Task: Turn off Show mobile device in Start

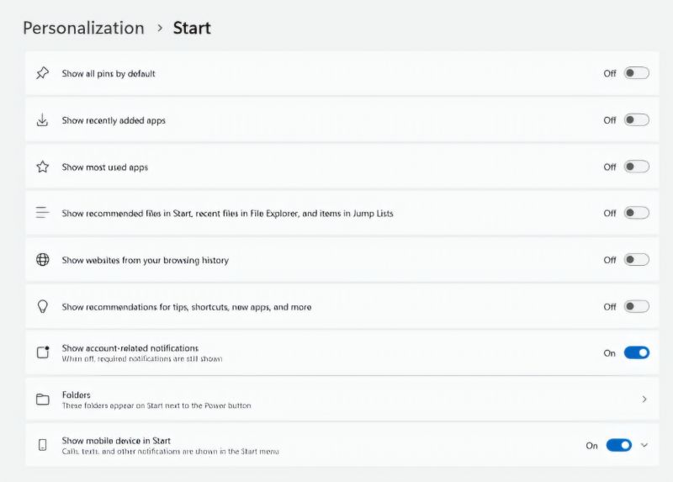Action: [618, 445]
